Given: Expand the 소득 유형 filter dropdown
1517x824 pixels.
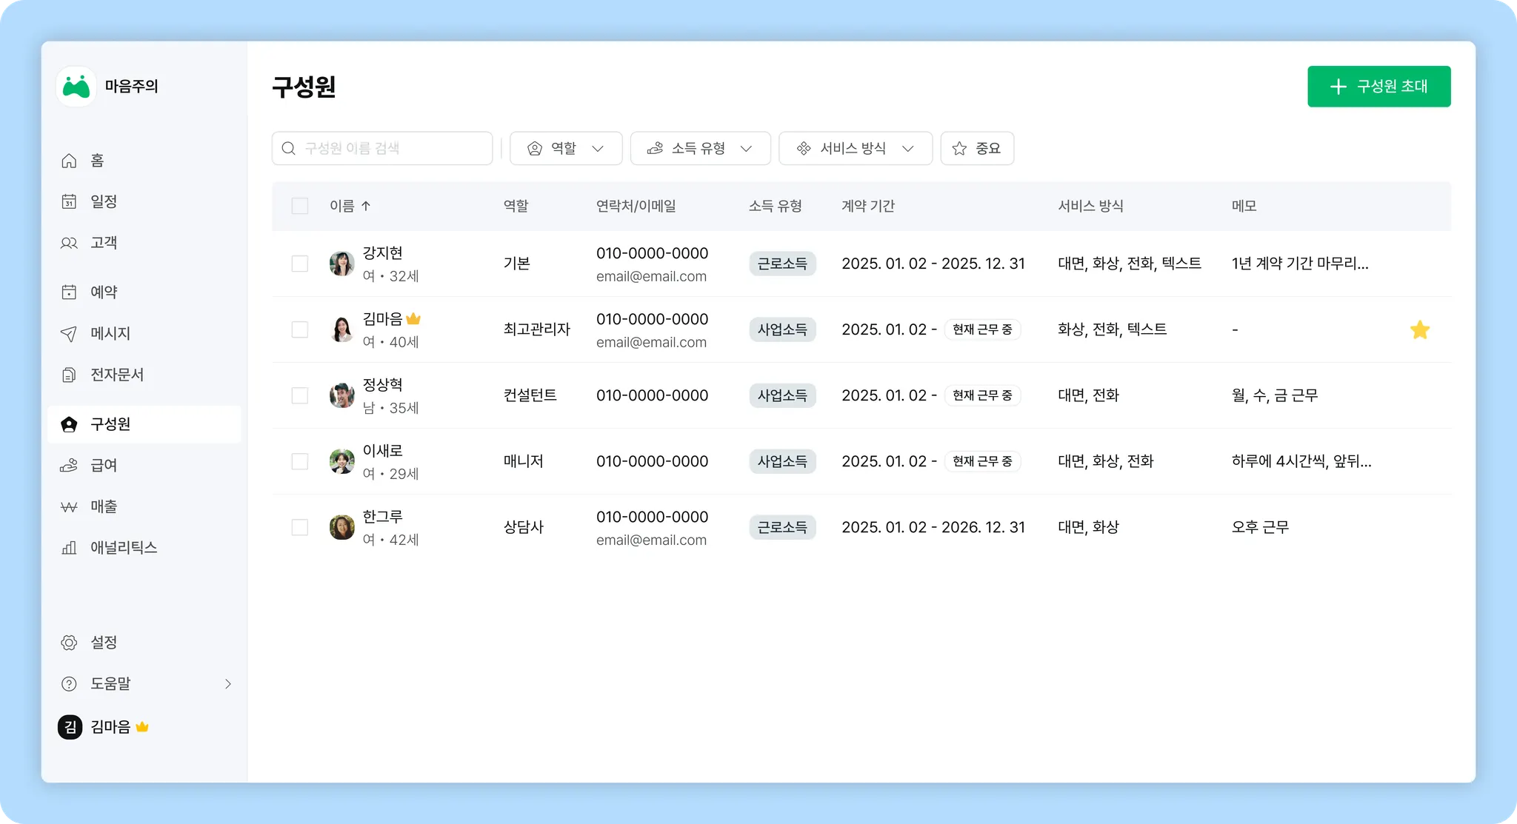Looking at the screenshot, I should 700,148.
